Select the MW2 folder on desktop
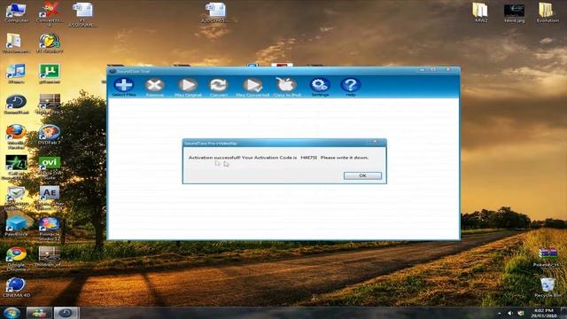 [x=480, y=12]
